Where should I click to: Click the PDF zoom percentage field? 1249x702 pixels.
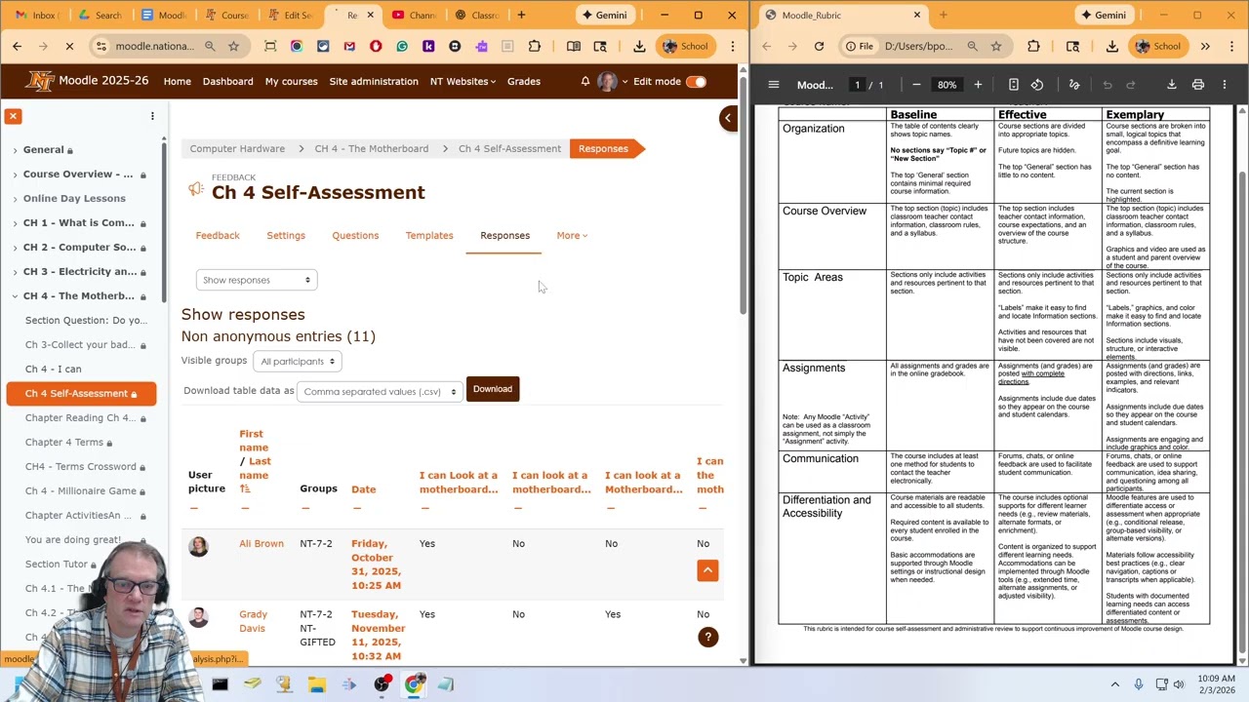tap(947, 85)
